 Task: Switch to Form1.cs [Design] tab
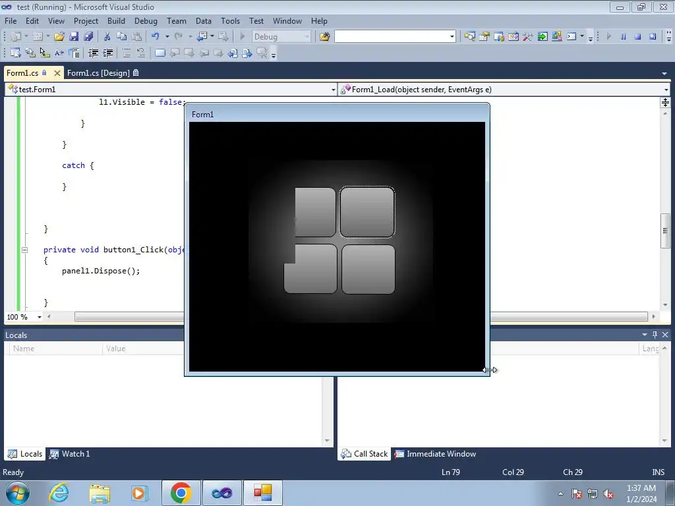coord(102,72)
